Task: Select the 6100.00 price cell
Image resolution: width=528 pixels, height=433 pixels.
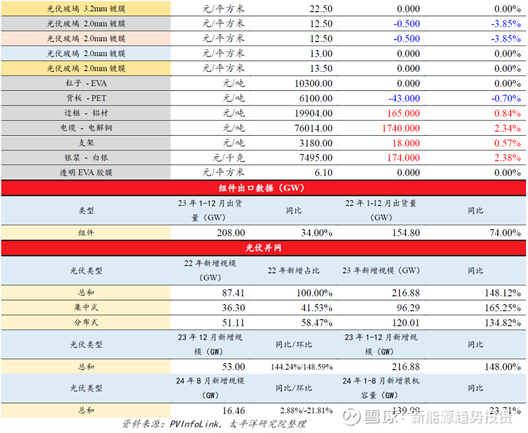Action: tap(316, 98)
